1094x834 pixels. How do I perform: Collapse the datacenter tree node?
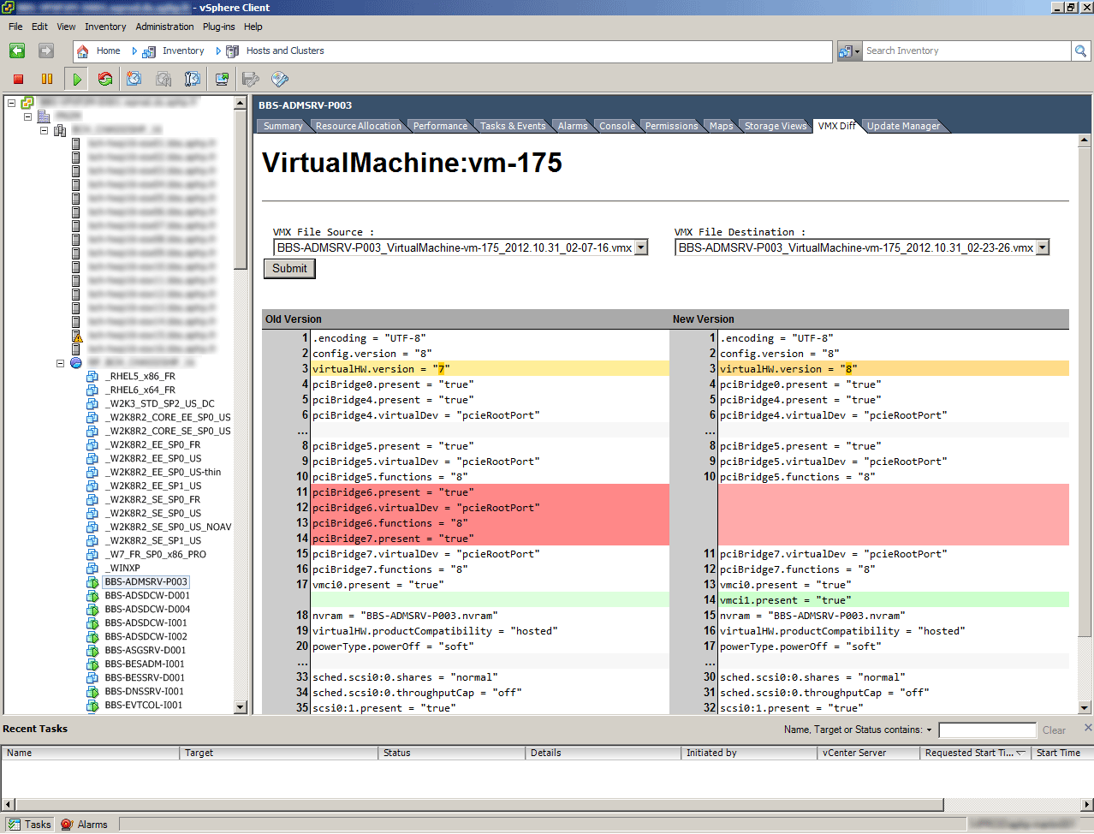pos(27,116)
